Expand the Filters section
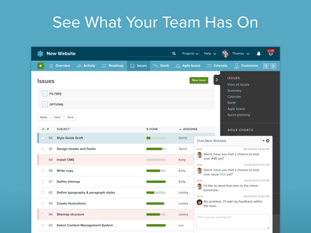Screen dimensions: 311x233 point(45,93)
